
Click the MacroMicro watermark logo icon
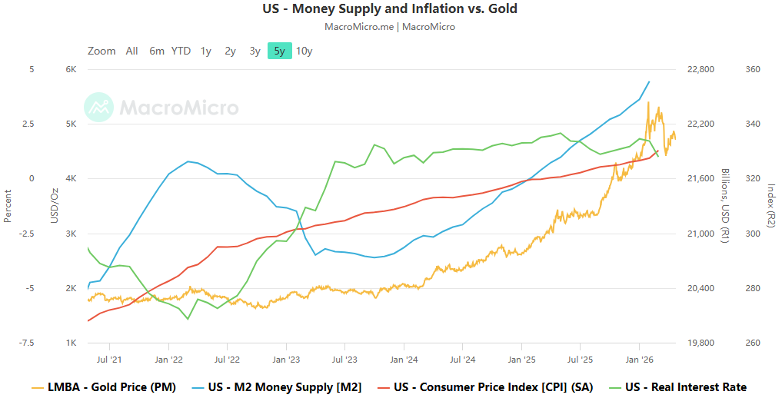point(99,107)
